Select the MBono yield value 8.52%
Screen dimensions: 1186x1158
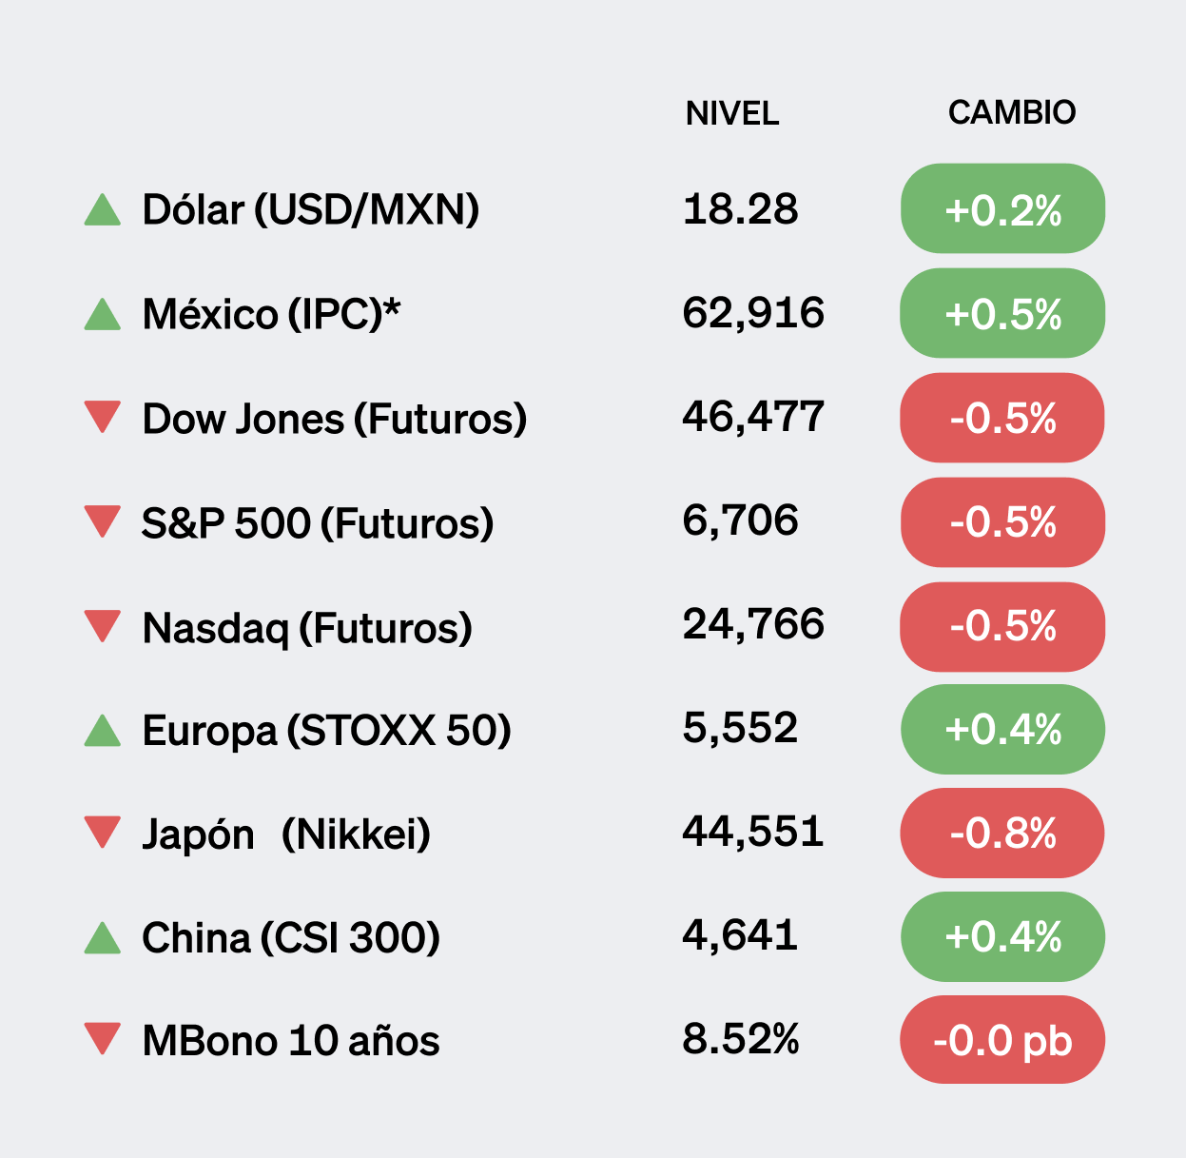pos(740,1039)
